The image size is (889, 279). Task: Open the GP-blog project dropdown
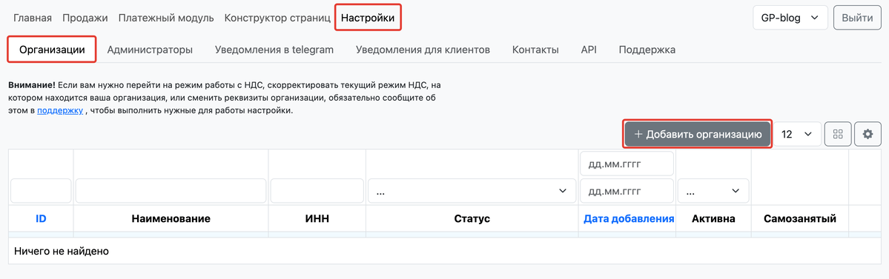[x=790, y=18]
